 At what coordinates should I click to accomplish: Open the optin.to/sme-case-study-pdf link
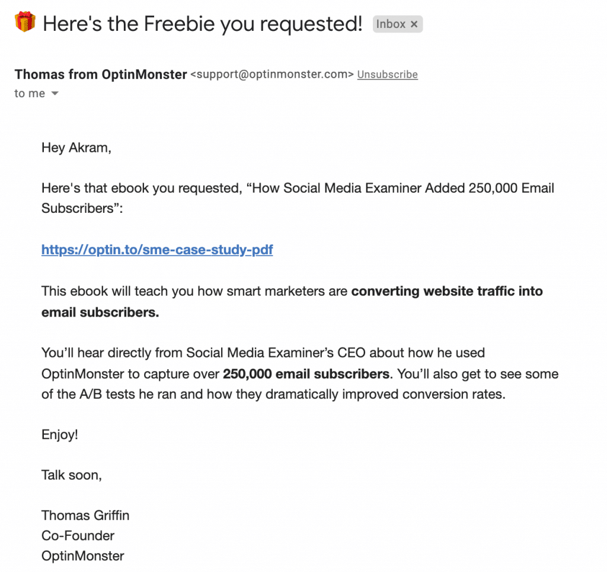[157, 250]
